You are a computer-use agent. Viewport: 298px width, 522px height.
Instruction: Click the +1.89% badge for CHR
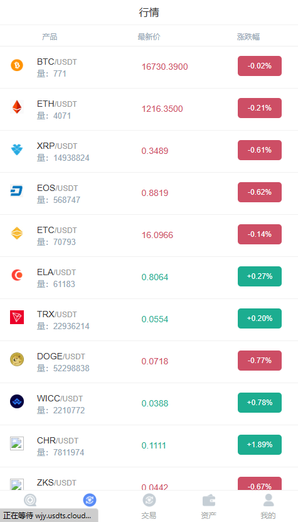[260, 445]
